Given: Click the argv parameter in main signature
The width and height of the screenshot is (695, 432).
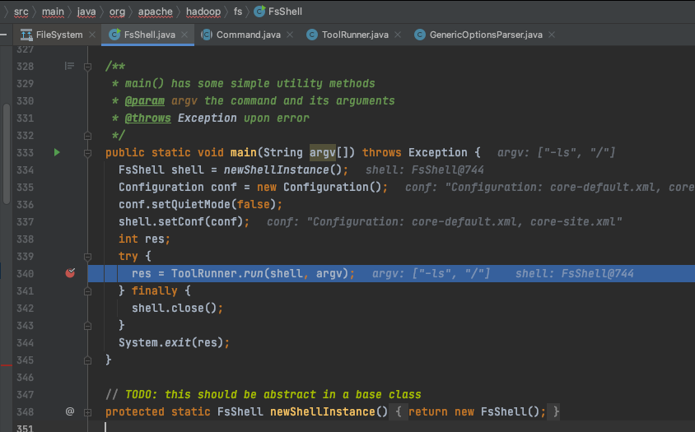Looking at the screenshot, I should click(323, 152).
